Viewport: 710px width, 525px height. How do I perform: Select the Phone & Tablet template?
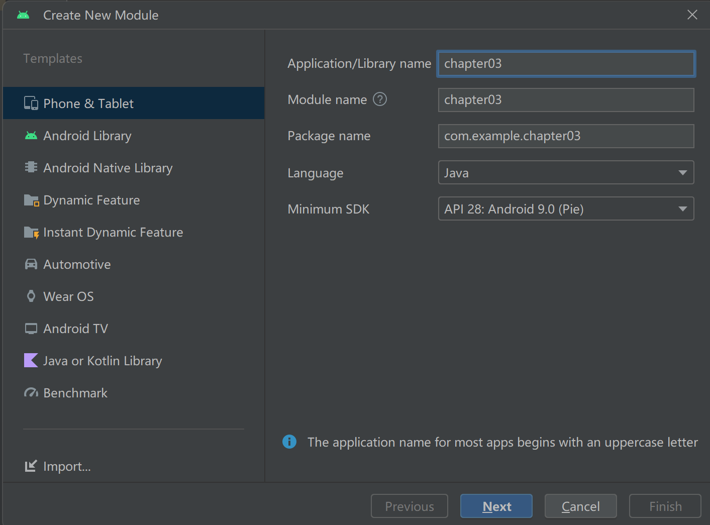[x=134, y=103]
